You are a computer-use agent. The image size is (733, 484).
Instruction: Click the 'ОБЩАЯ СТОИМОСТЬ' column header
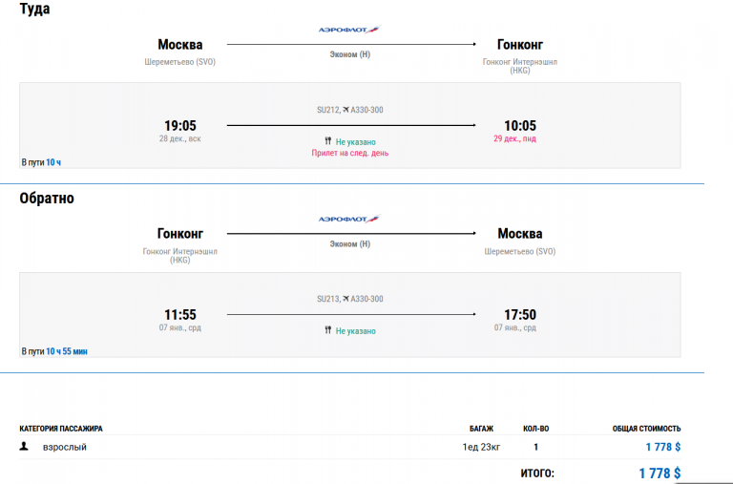[x=646, y=429]
